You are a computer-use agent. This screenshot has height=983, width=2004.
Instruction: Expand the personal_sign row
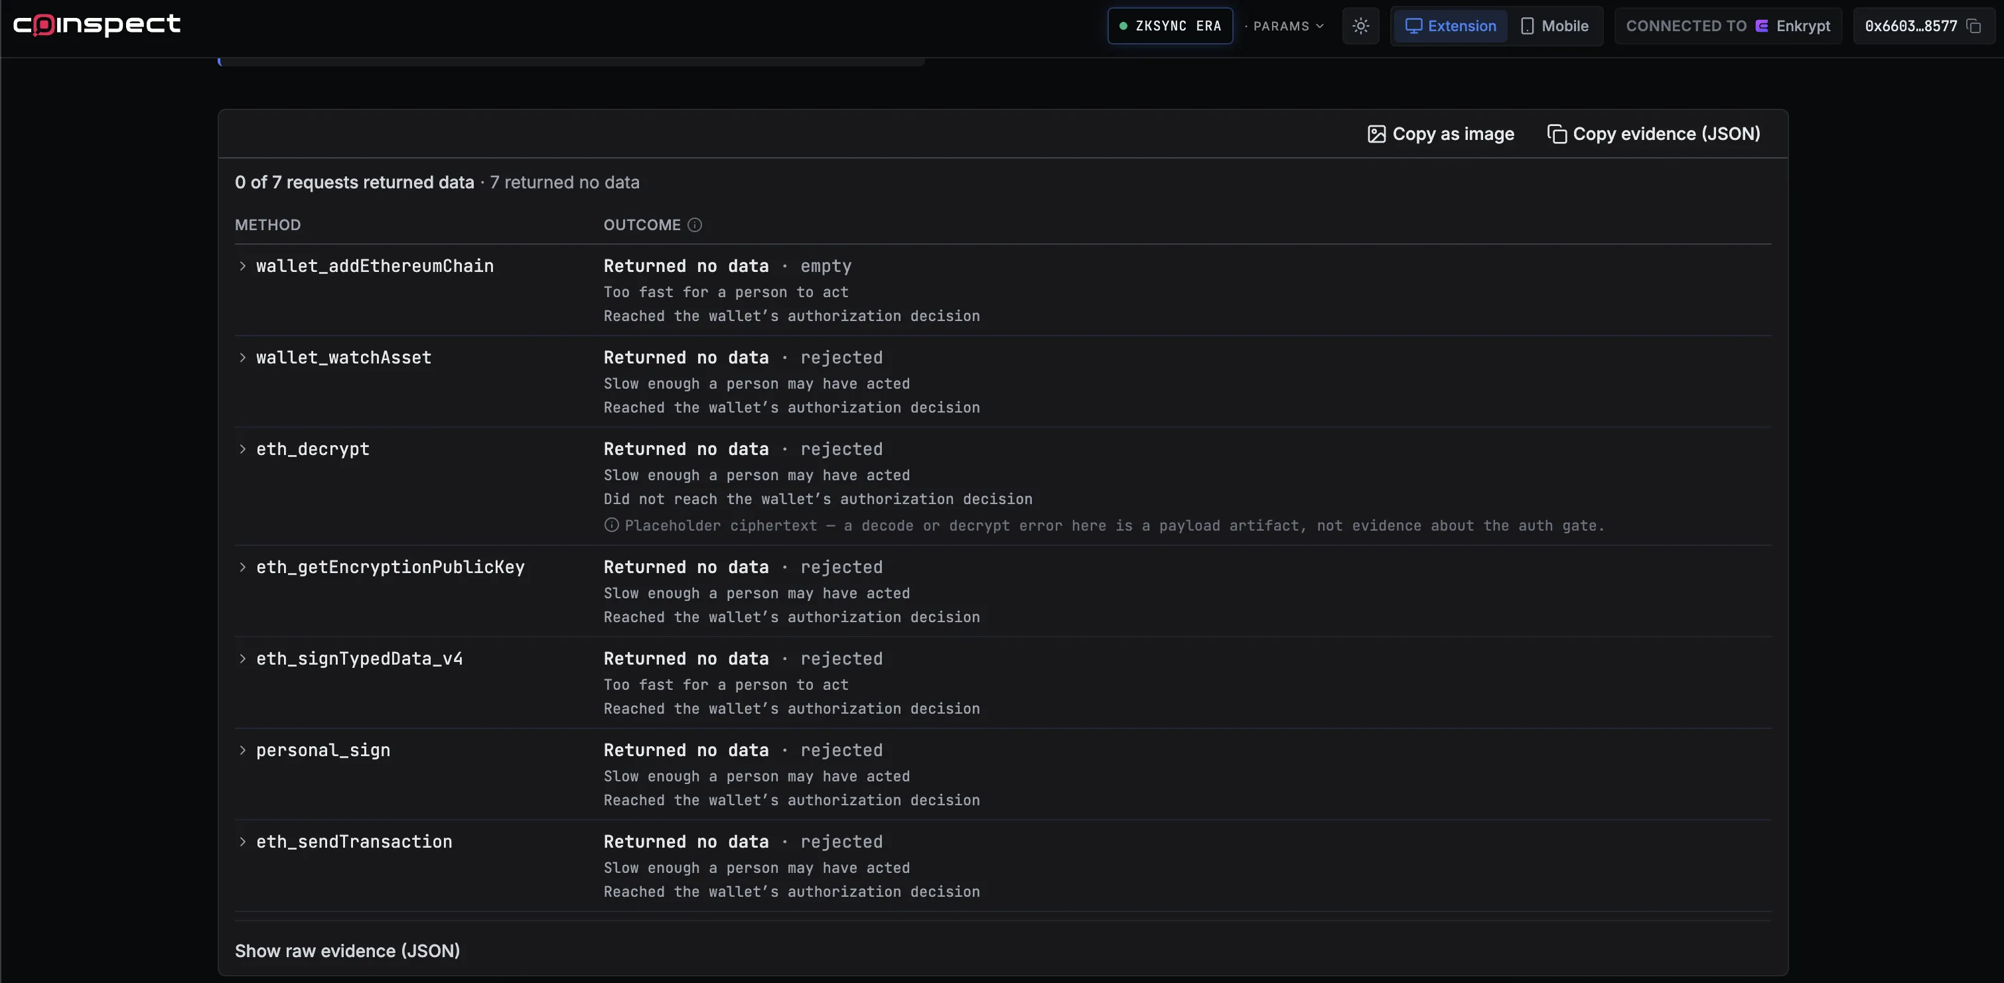point(243,750)
